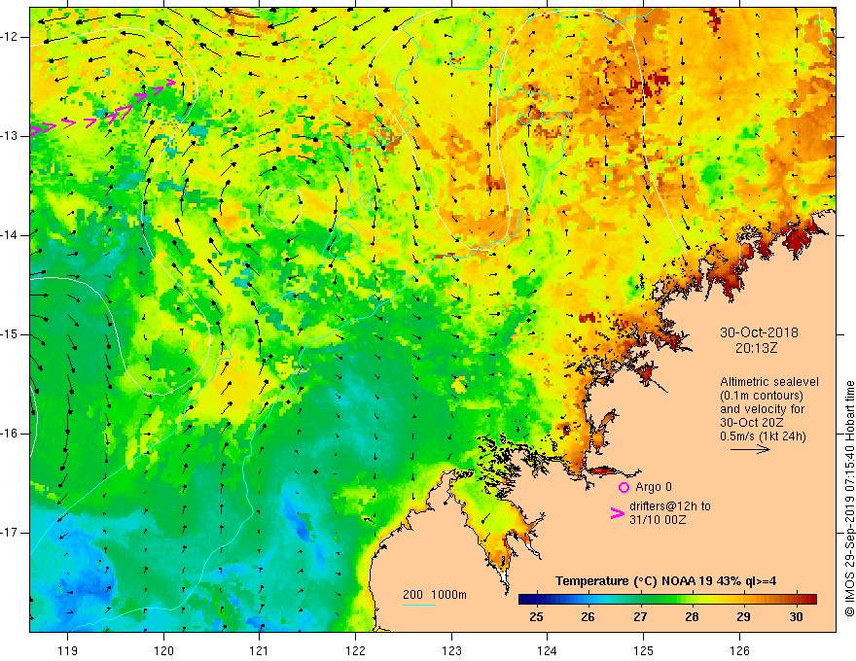The image size is (856, 661).
Task: Click the latitude axis label '-15'
Action: (9, 334)
